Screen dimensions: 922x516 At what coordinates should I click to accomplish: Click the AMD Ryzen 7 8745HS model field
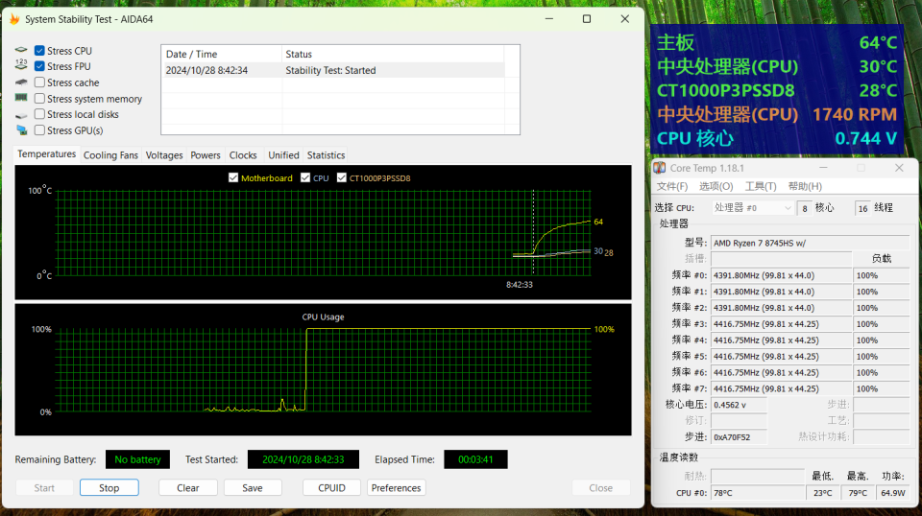[811, 243]
